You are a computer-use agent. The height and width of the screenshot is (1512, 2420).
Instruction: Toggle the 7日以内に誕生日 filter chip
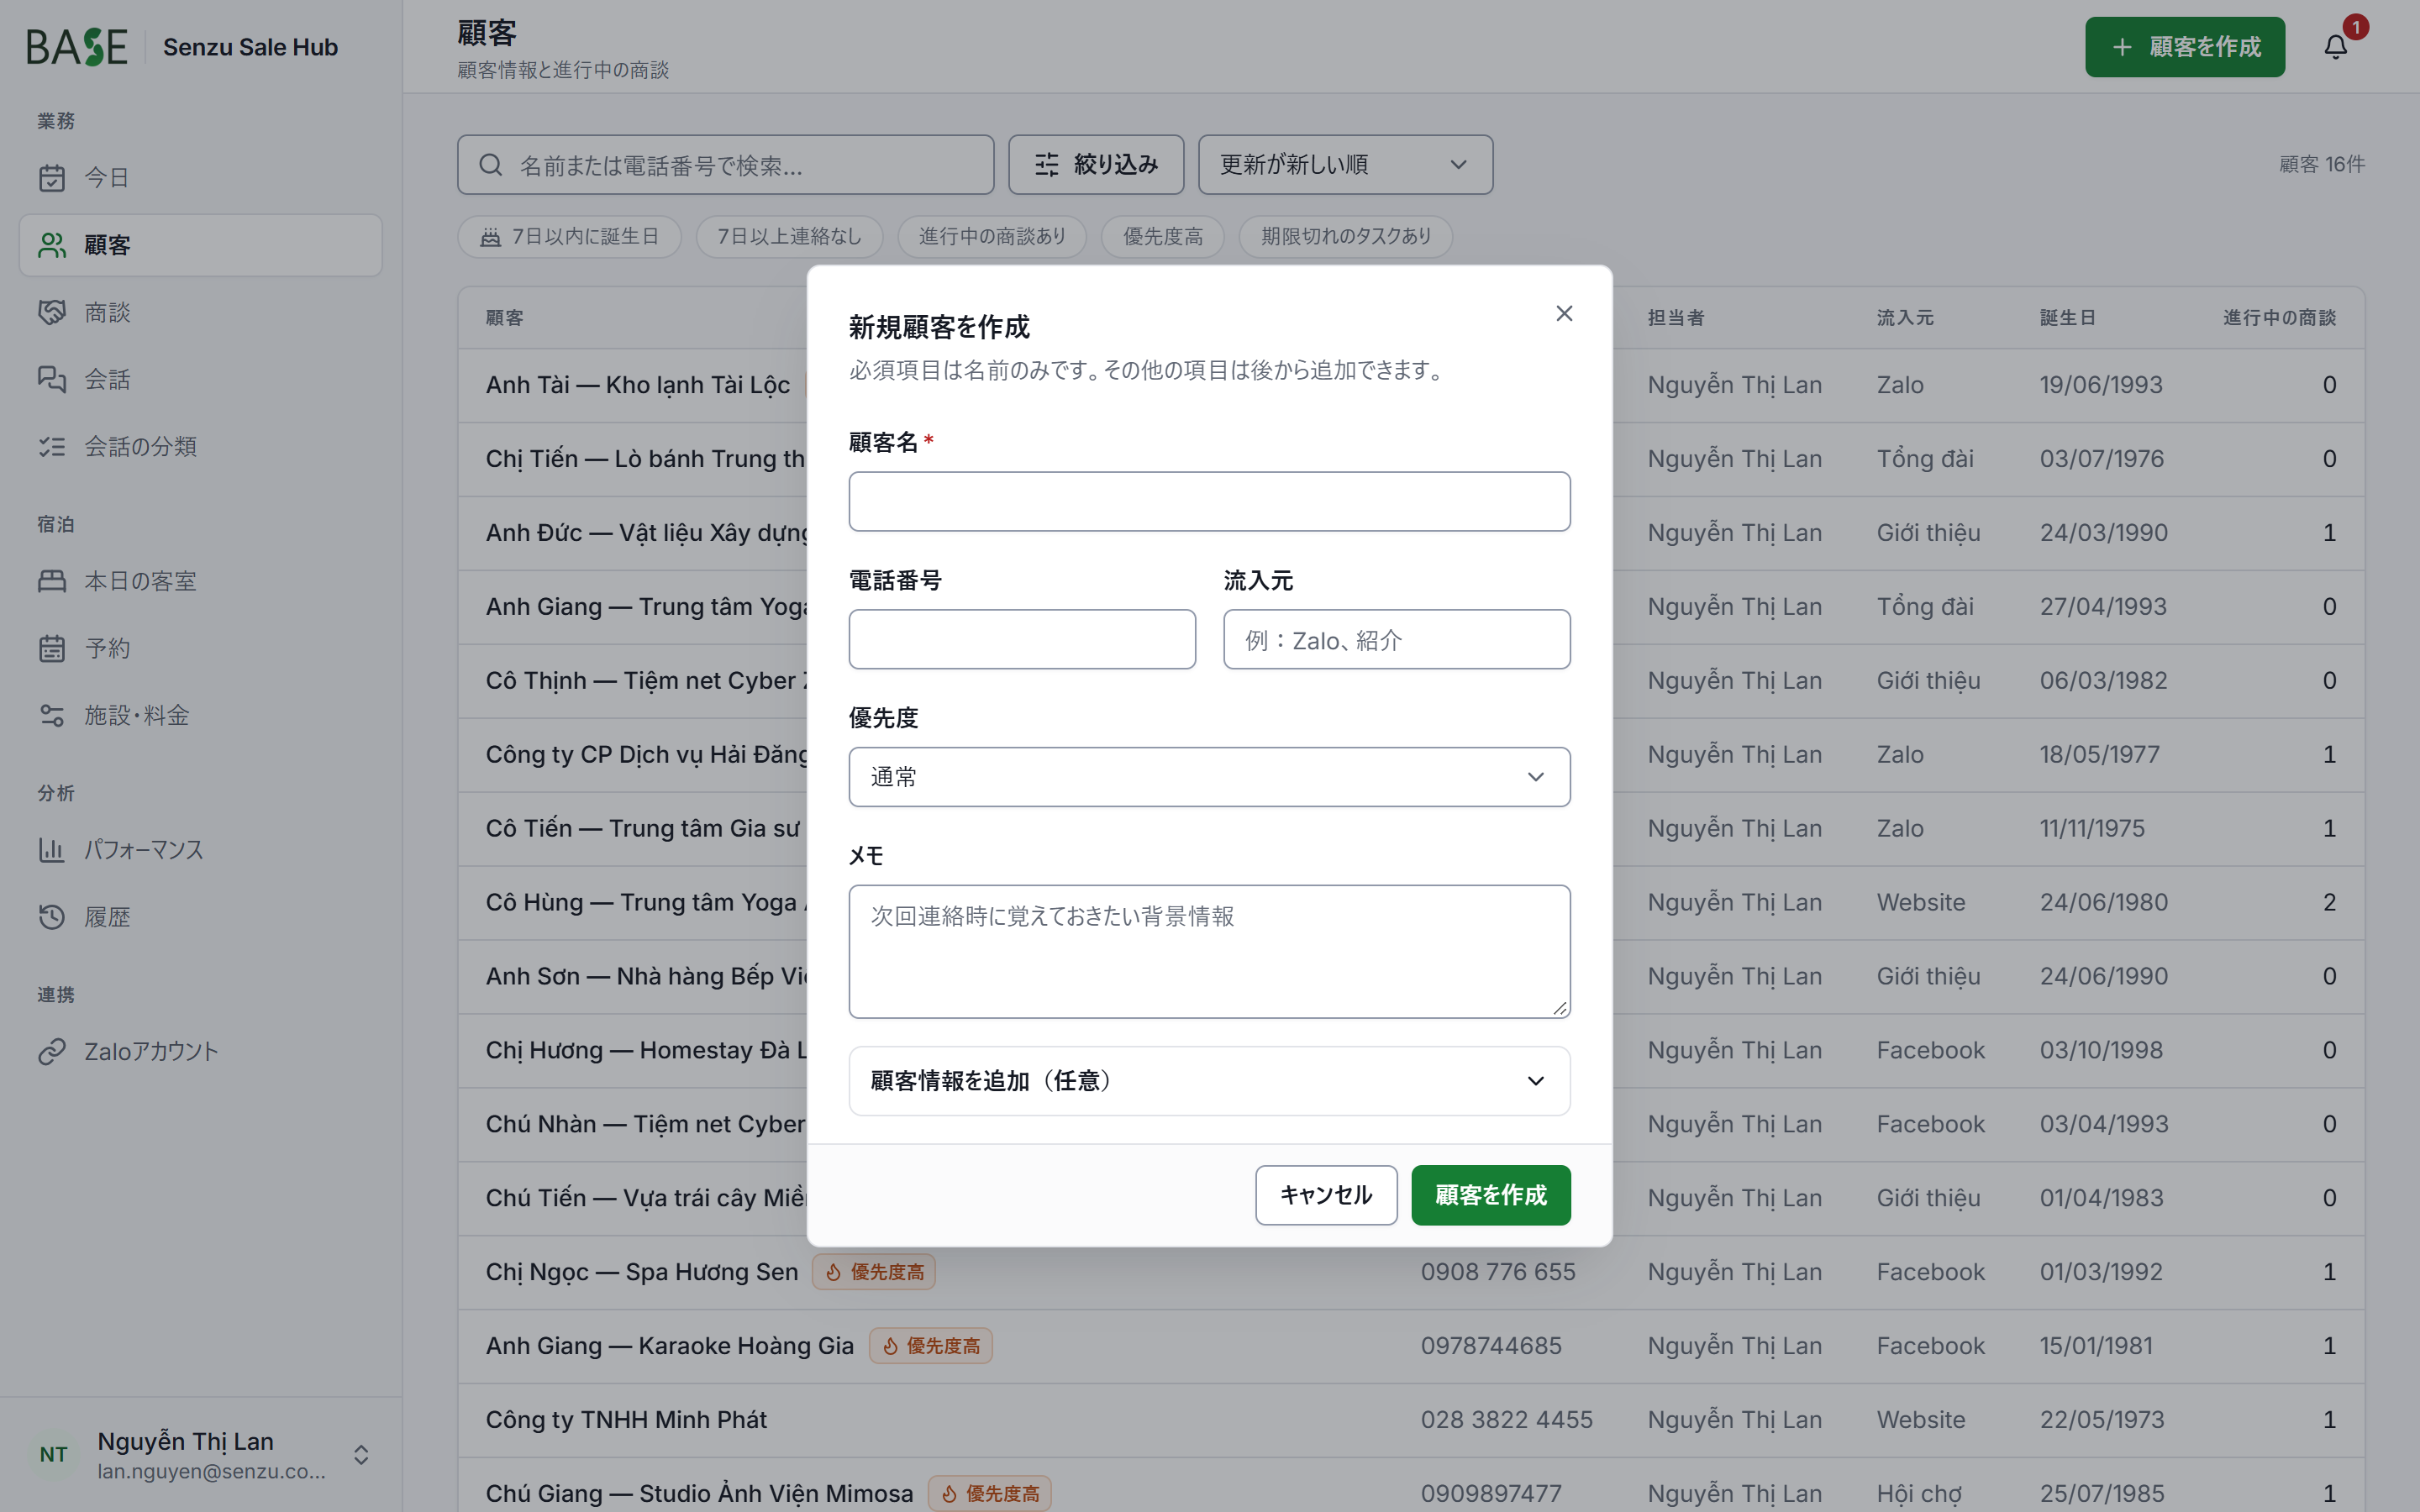click(x=569, y=237)
